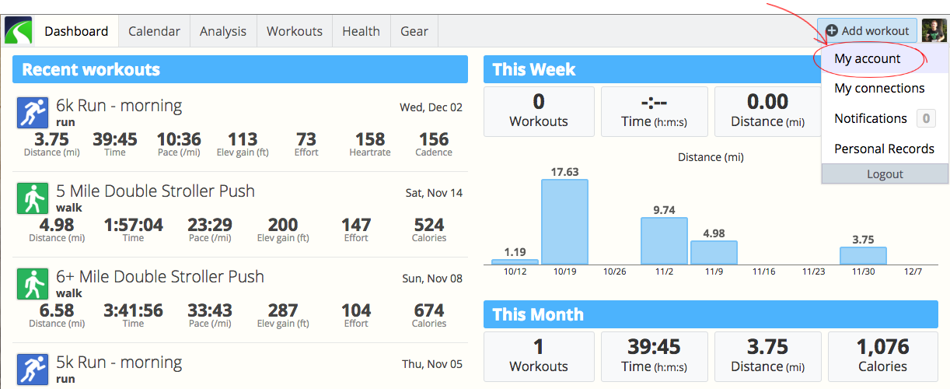
Task: Click the walk icon for 6+ Mile Double Stroller Push
Action: click(x=33, y=284)
